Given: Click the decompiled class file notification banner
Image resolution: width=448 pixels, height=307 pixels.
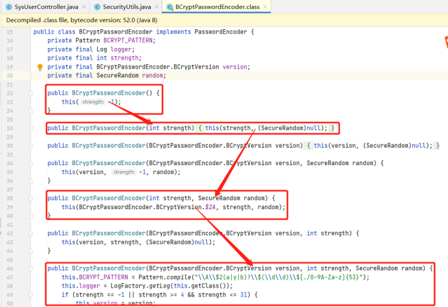Looking at the screenshot, I should (224, 20).
